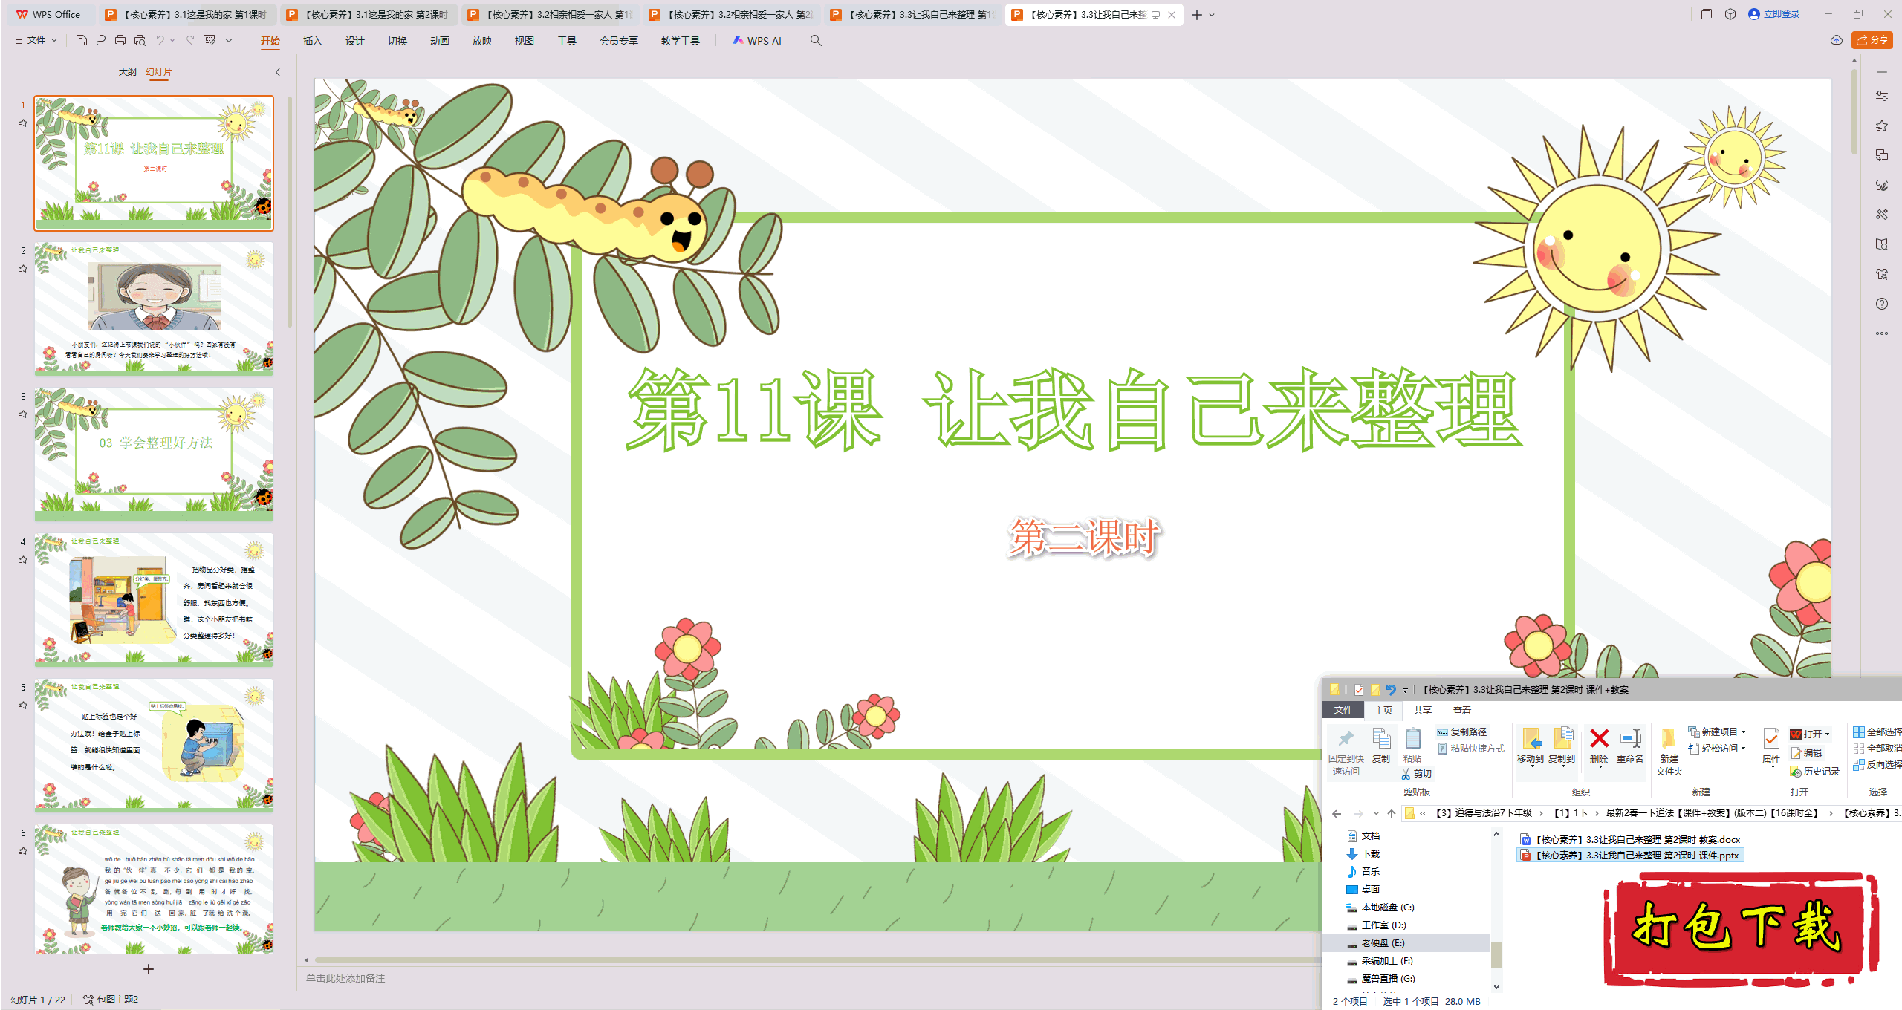Click the book search icon in right sidebar
The image size is (1902, 1010).
[x=1882, y=244]
